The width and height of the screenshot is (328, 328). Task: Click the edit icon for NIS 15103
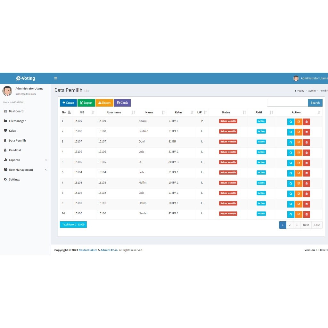pyautogui.click(x=299, y=184)
